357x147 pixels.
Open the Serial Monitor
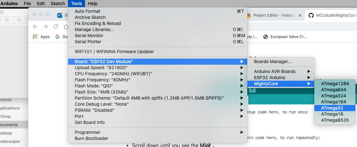point(157,36)
